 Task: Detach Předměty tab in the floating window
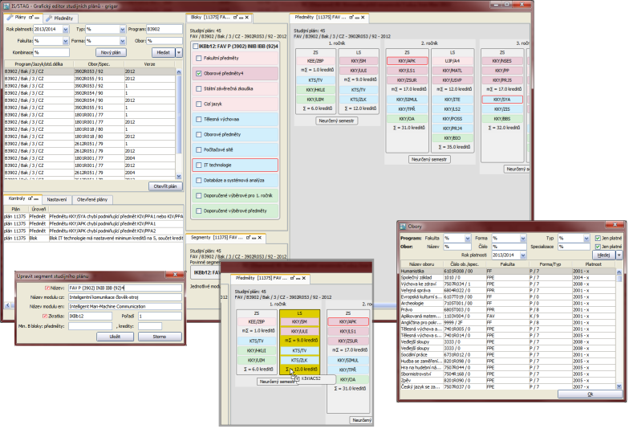pyautogui.click(x=292, y=278)
